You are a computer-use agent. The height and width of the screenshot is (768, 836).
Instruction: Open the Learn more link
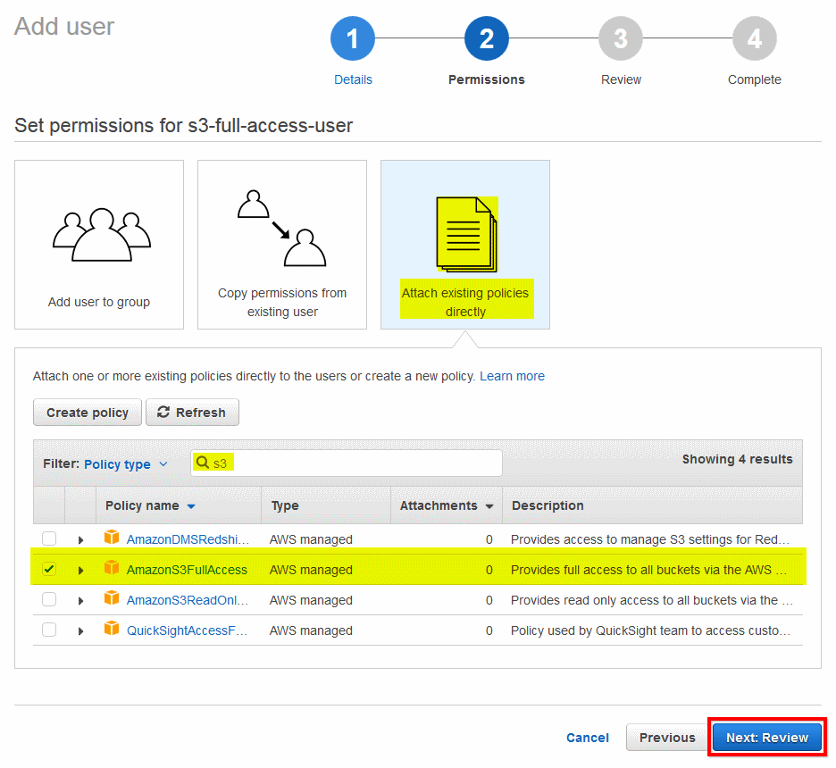point(512,376)
